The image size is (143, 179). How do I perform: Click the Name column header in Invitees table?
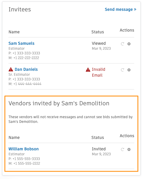tap(14, 32)
